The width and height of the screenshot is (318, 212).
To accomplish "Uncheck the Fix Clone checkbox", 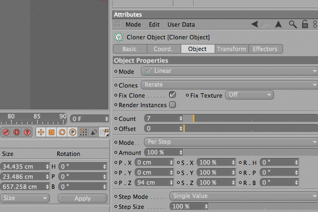I will click(172, 95).
